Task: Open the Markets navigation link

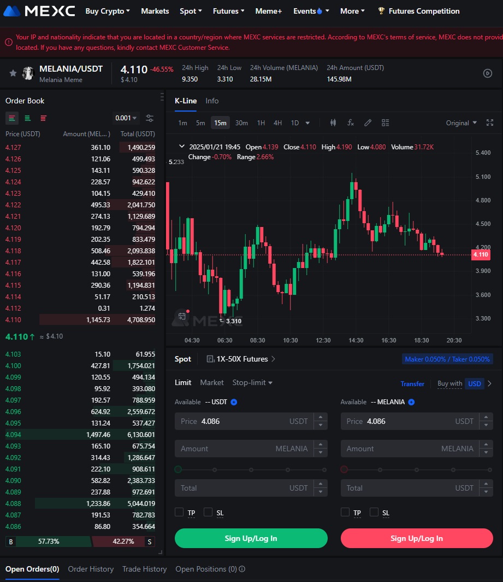Action: coord(155,11)
